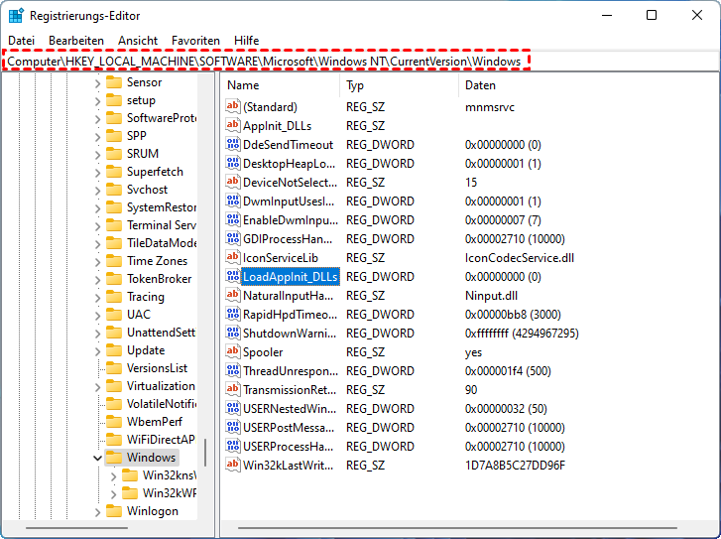Click the Svchost folder icon

tap(114, 190)
